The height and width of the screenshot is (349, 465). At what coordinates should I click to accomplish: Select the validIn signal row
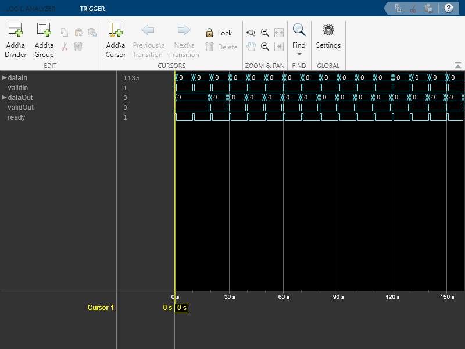pyautogui.click(x=17, y=88)
